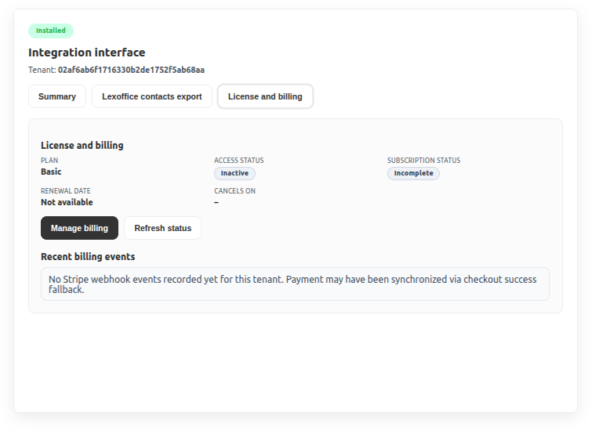The width and height of the screenshot is (599, 434).
Task: Click the Integration interface heading
Action: click(x=87, y=52)
